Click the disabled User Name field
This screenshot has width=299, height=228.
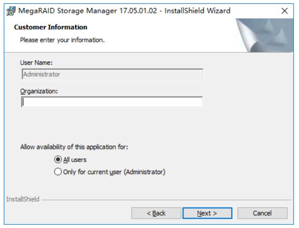pyautogui.click(x=112, y=74)
